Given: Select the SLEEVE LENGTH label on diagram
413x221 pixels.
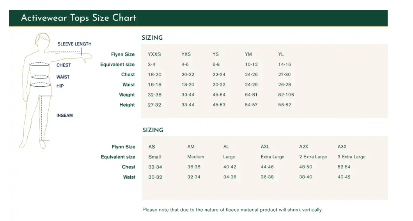Looking at the screenshot, I should coord(74,44).
